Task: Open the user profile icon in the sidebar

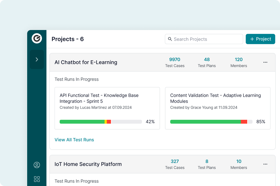Action: click(x=37, y=165)
